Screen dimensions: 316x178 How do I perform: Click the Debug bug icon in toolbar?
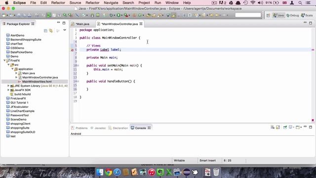pyautogui.click(x=111, y=15)
